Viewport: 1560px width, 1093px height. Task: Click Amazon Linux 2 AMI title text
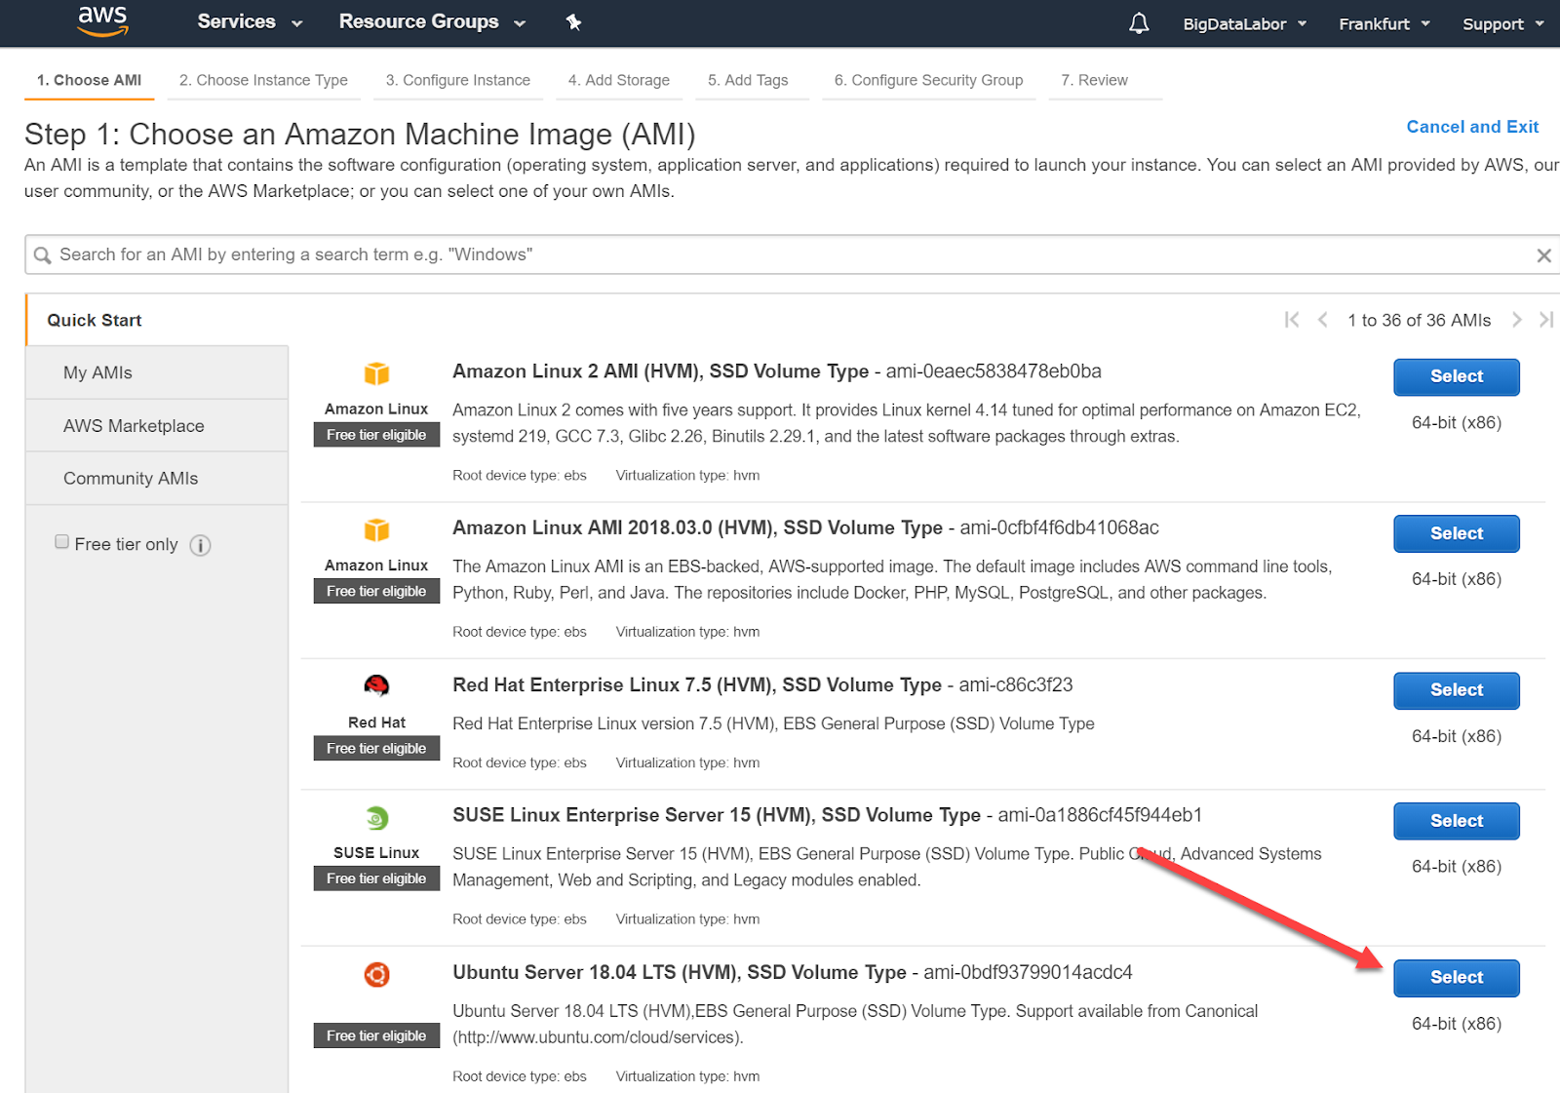[x=660, y=371]
